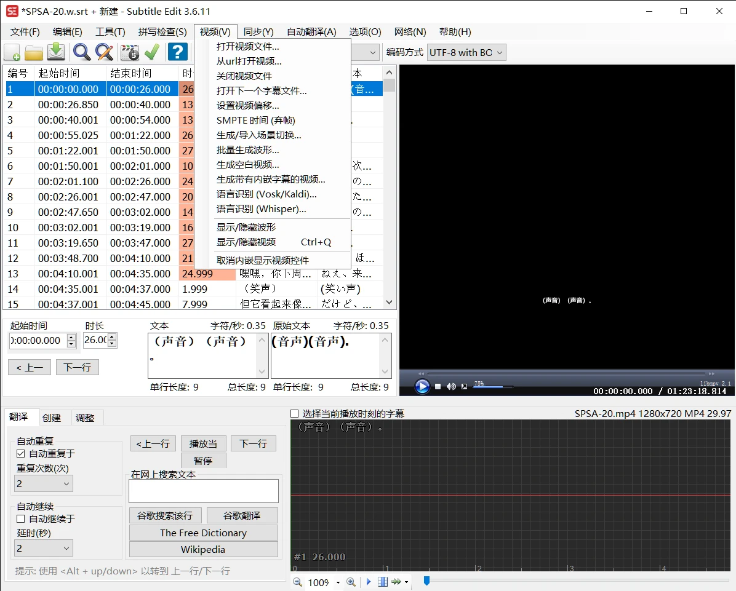This screenshot has width=736, height=591.
Task: Click the New subtitle file toolbar icon
Action: pos(12,52)
